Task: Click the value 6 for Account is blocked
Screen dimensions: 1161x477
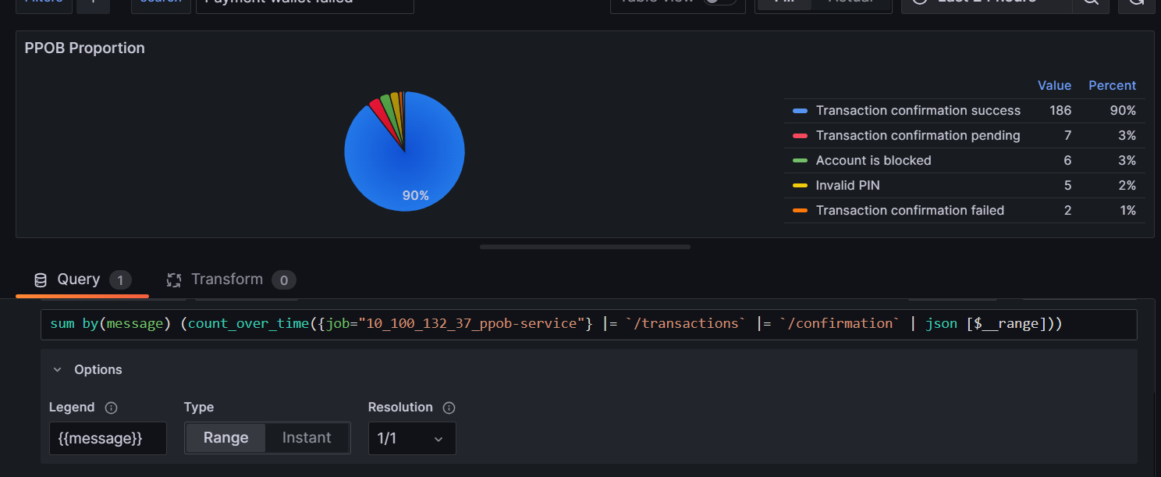Action: pyautogui.click(x=1067, y=161)
